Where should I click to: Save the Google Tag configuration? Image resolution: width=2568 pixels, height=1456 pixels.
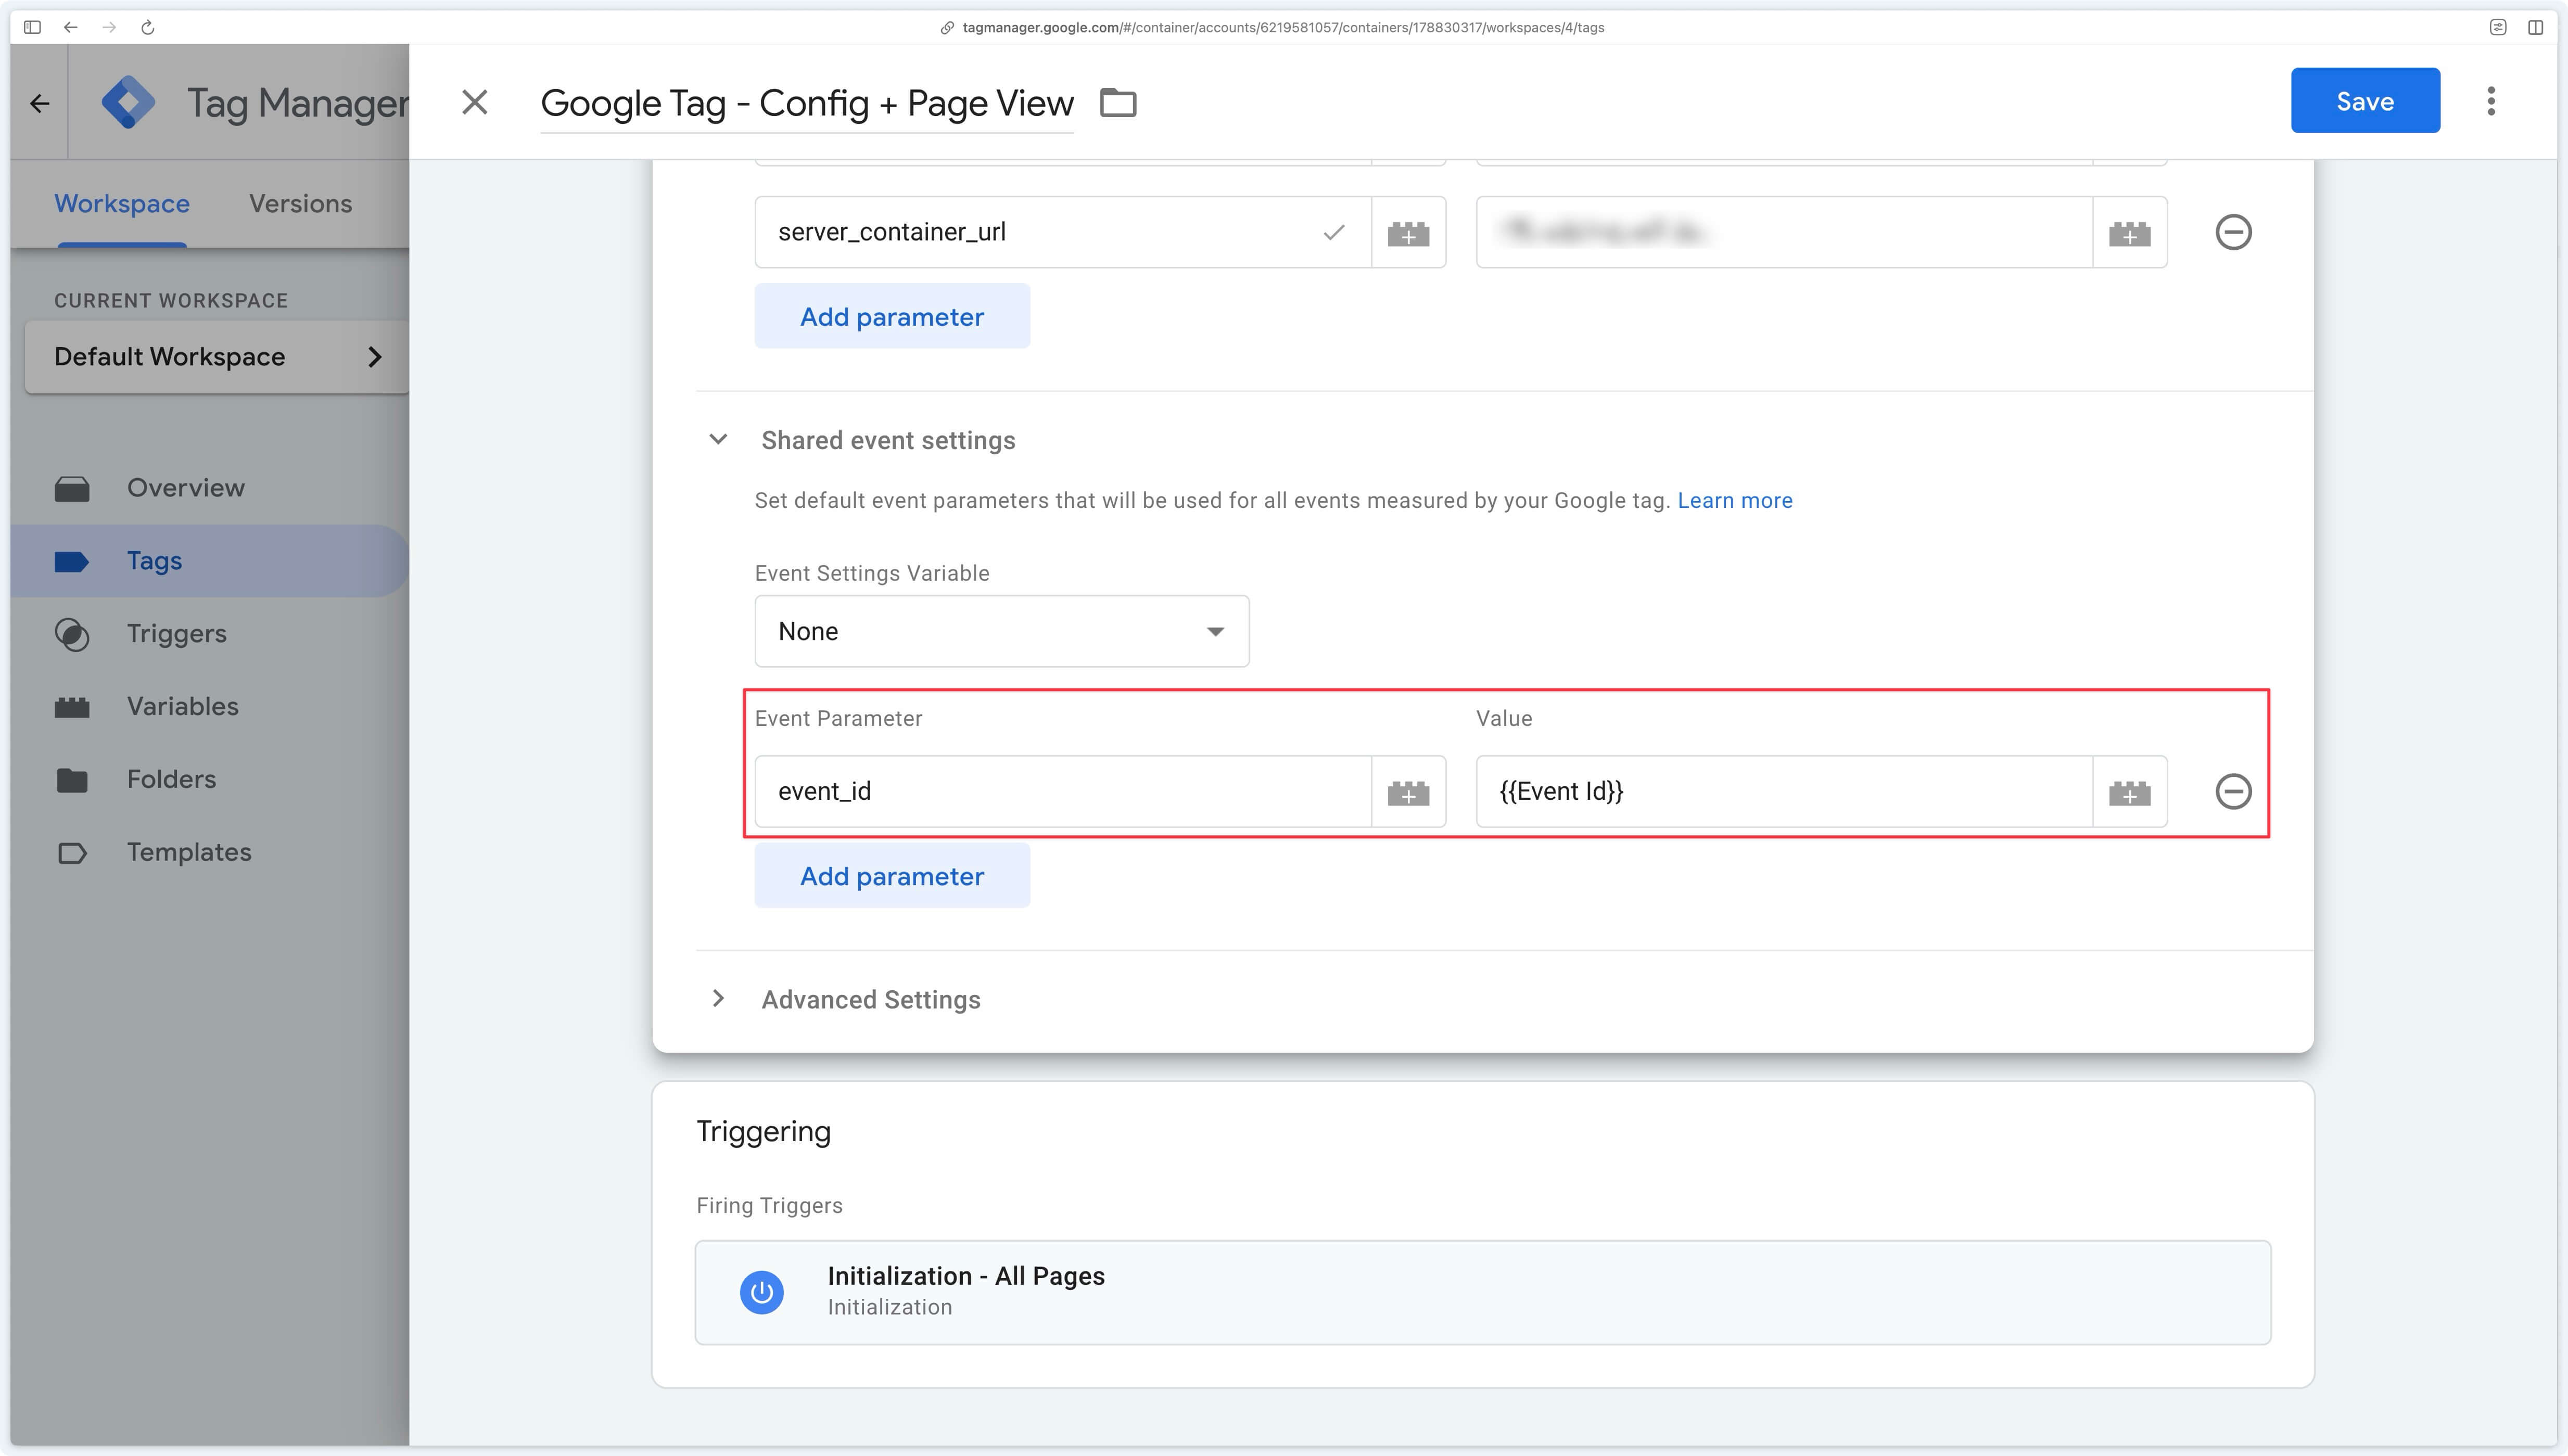click(x=2365, y=101)
